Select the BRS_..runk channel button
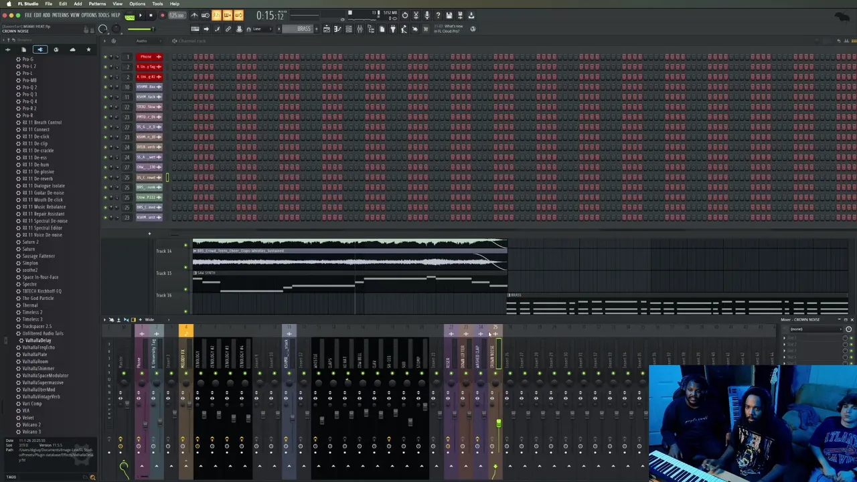 (x=149, y=187)
